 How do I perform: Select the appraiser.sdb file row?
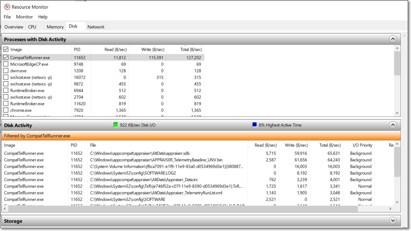pyautogui.click(x=198, y=153)
